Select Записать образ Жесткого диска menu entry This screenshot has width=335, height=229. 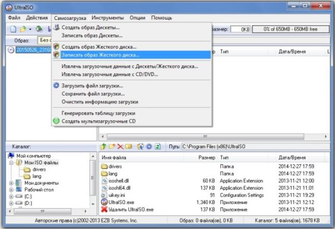[x=132, y=55]
